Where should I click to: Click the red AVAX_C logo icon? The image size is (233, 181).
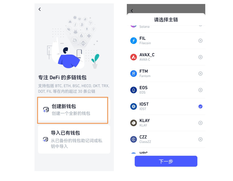click(x=133, y=57)
